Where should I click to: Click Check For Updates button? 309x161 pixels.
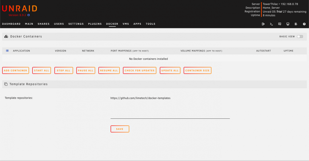point(140,70)
